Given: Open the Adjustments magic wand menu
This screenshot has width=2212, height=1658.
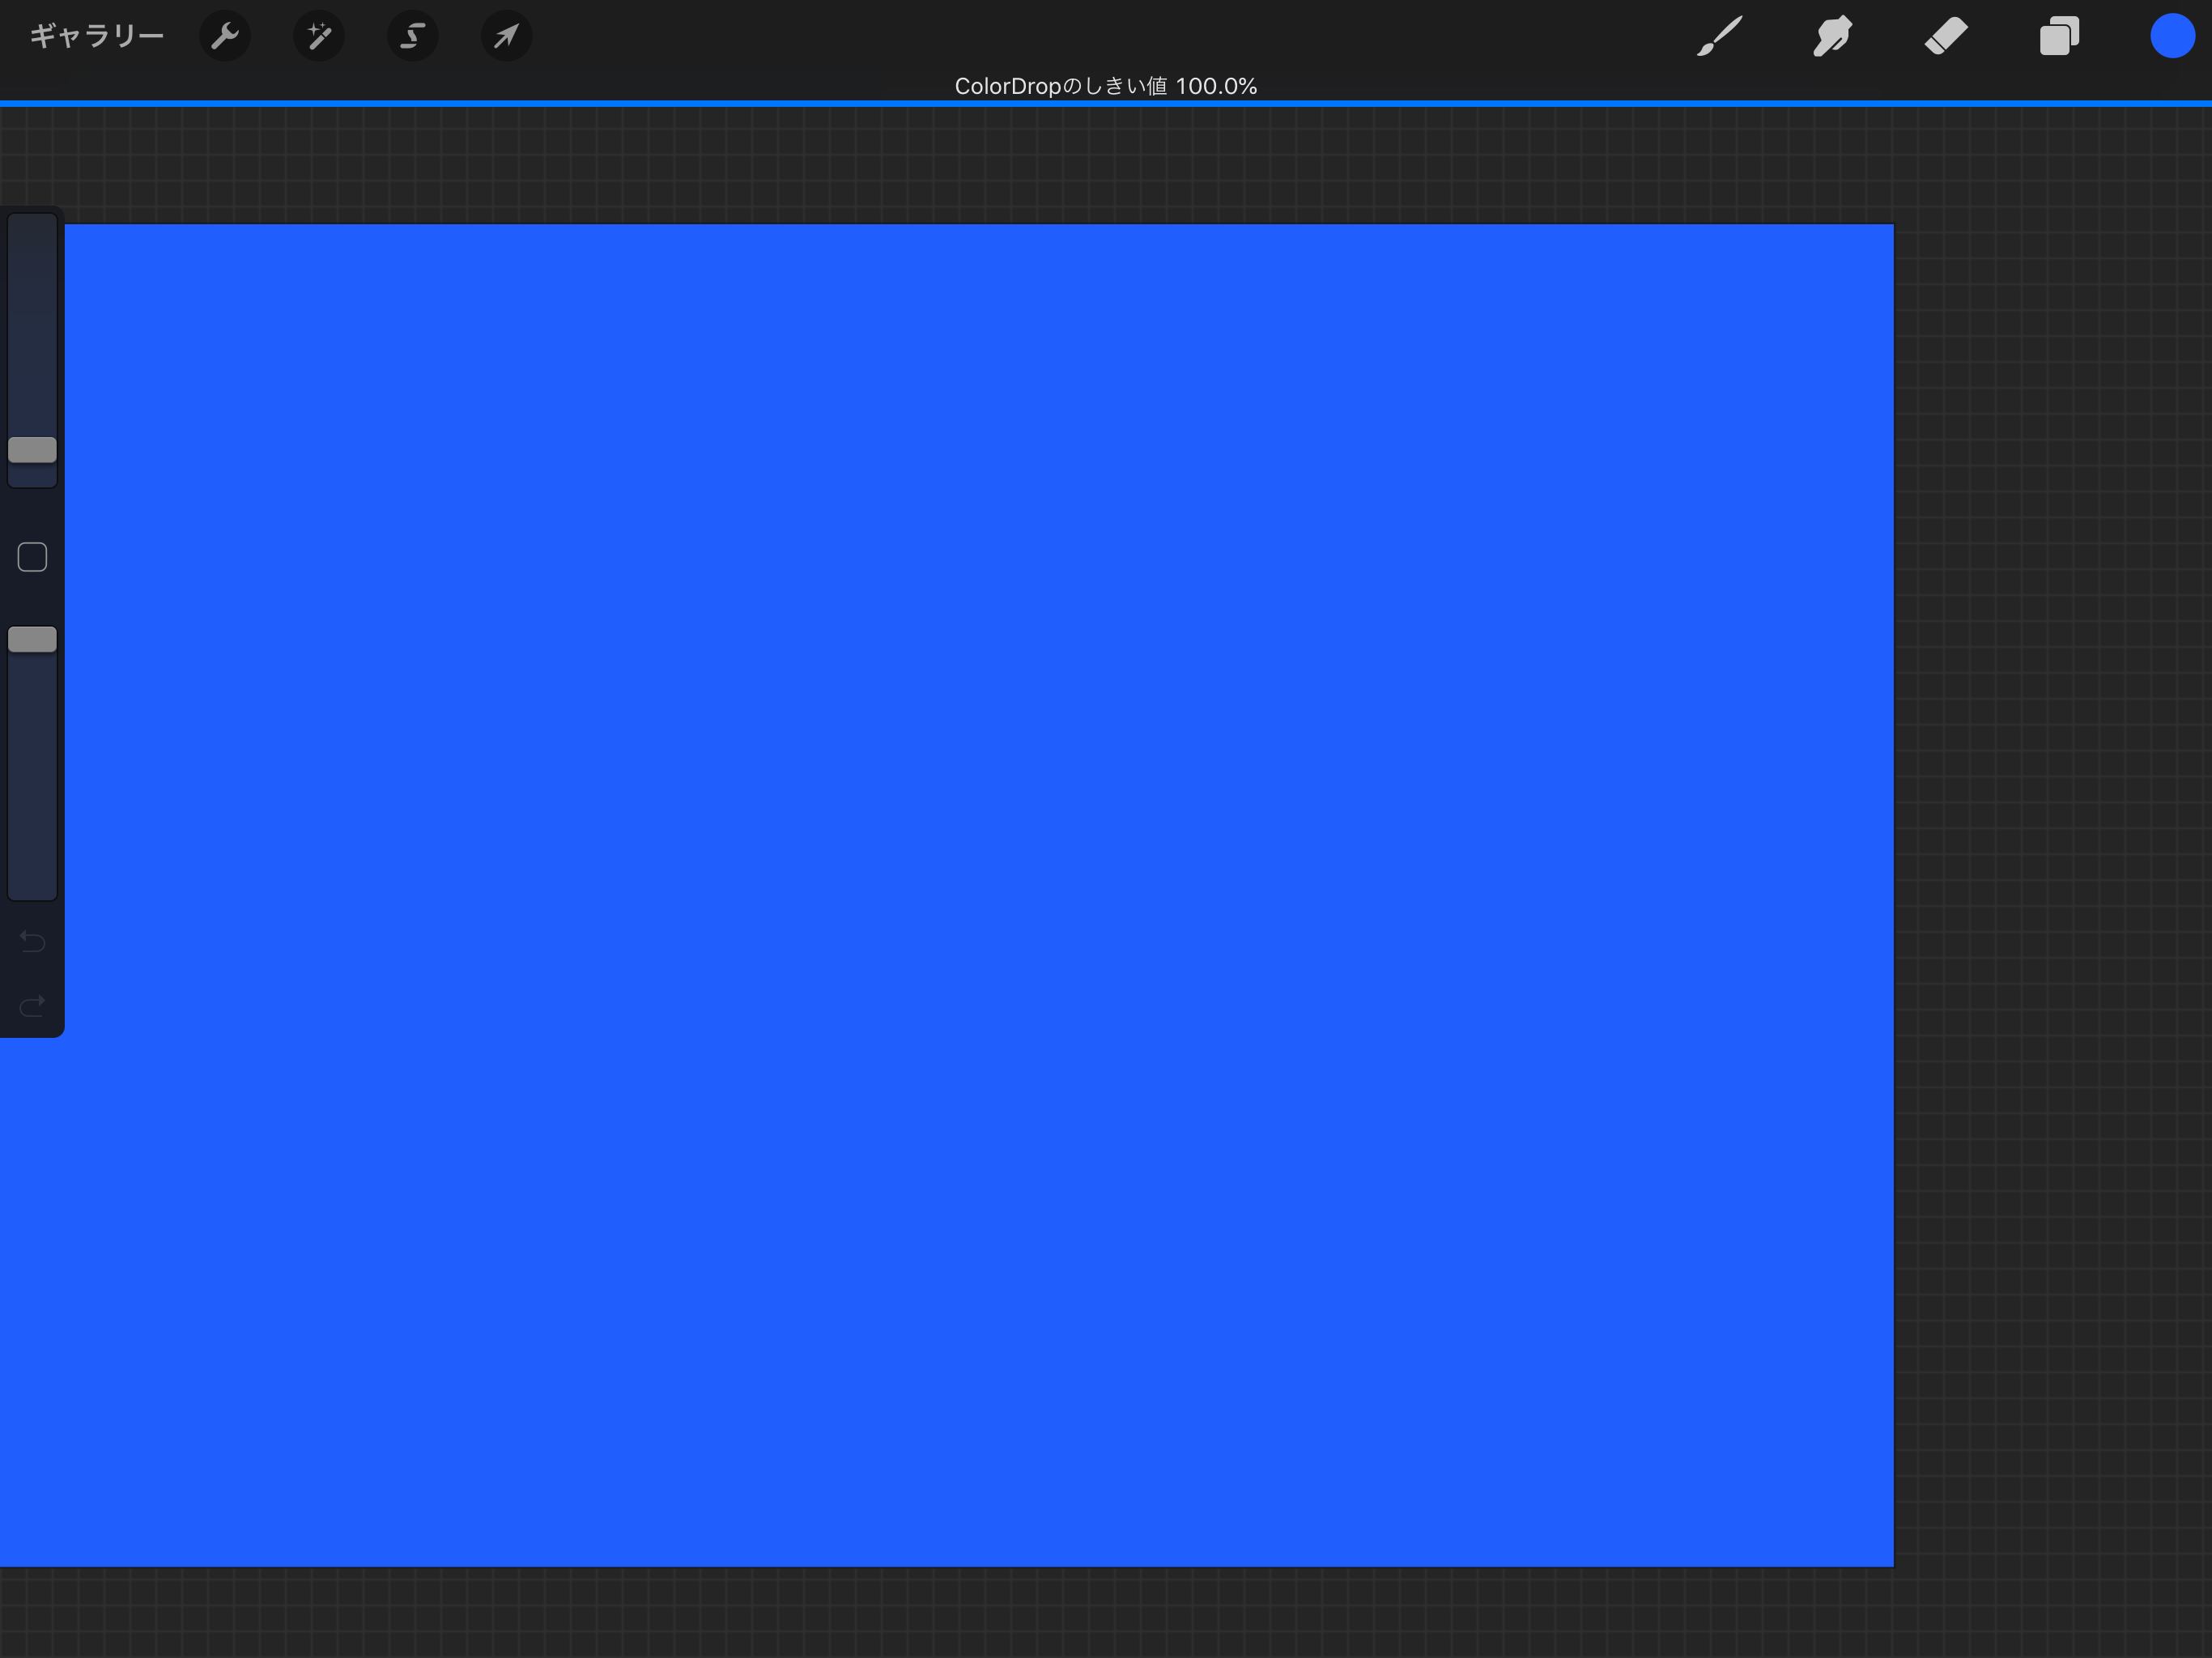Looking at the screenshot, I should [x=319, y=36].
